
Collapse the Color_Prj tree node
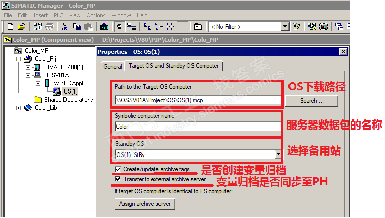(18, 59)
